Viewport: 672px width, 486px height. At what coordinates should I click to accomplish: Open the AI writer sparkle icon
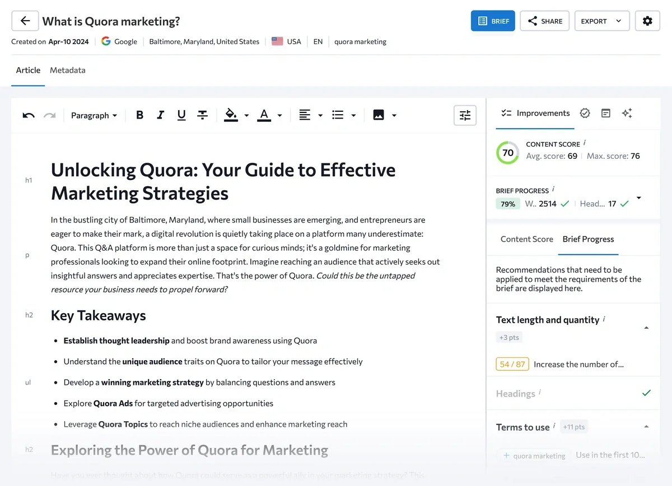[627, 113]
